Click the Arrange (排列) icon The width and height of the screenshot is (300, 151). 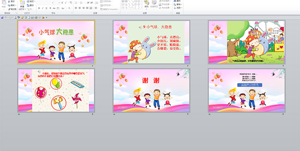point(146,4)
